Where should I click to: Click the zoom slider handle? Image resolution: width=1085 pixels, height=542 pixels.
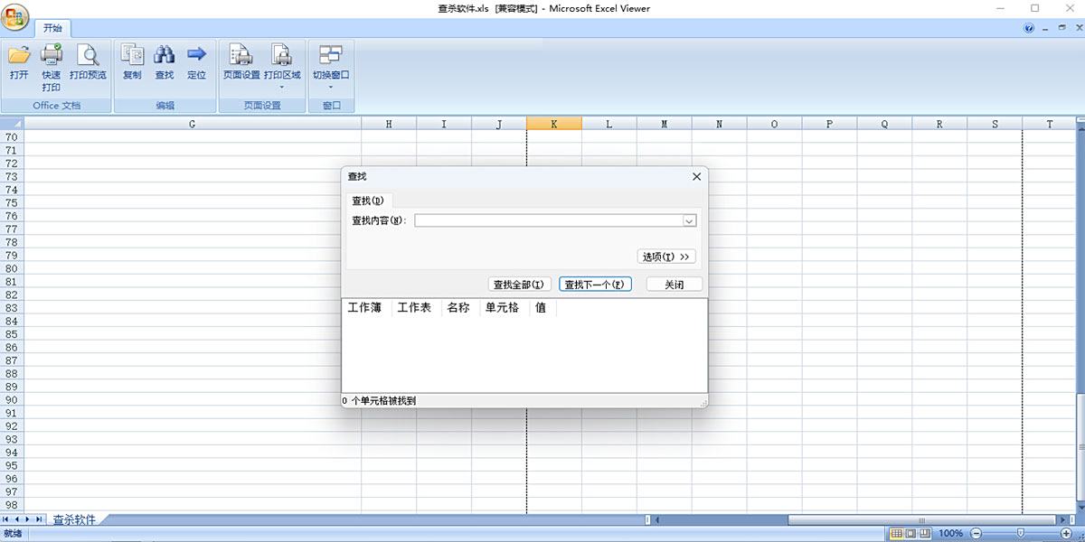[x=1020, y=534]
